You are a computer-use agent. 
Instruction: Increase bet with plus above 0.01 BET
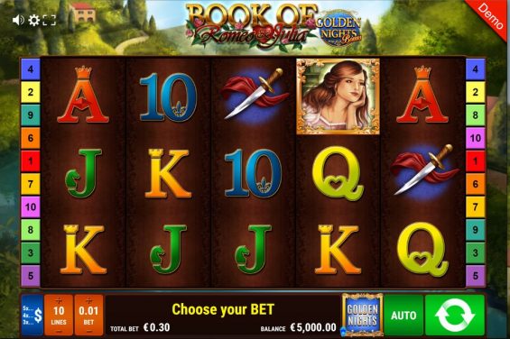(x=88, y=299)
